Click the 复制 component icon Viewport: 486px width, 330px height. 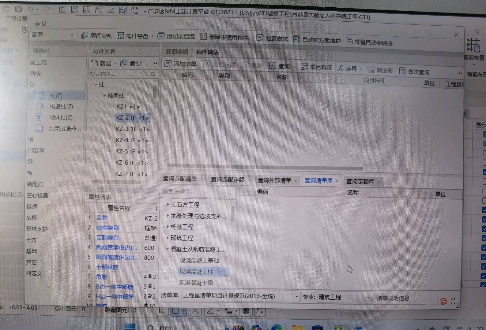coord(124,63)
